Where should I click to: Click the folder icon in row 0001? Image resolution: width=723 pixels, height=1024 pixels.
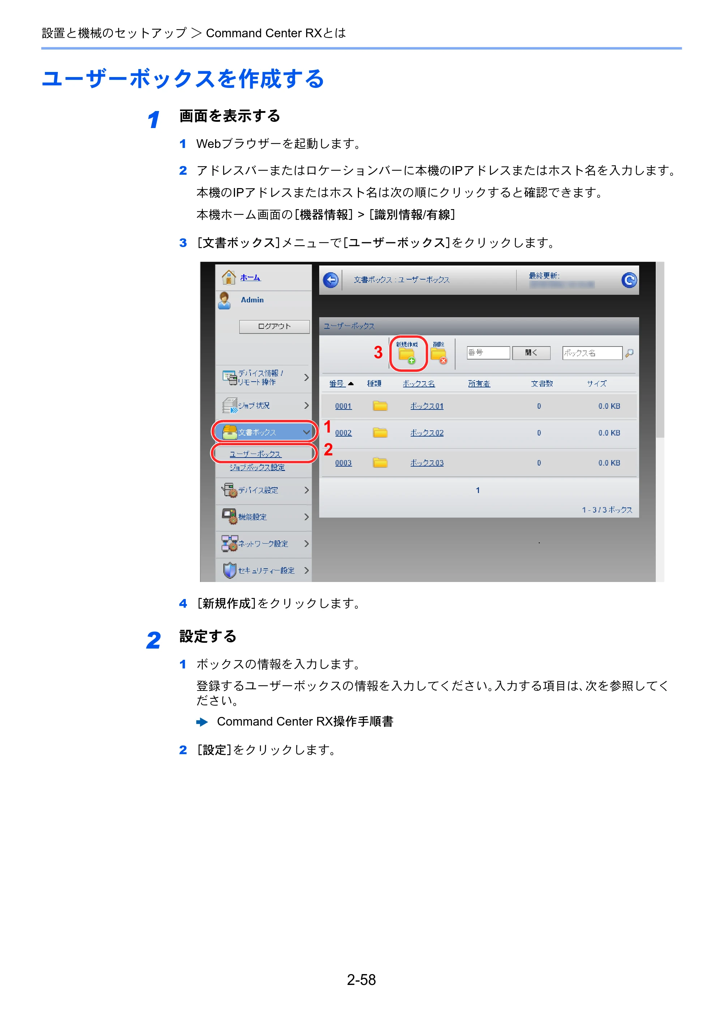[380, 406]
